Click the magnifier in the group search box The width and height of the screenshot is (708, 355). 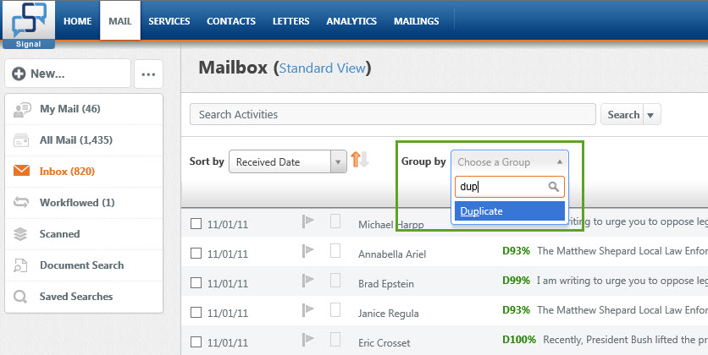pos(554,187)
